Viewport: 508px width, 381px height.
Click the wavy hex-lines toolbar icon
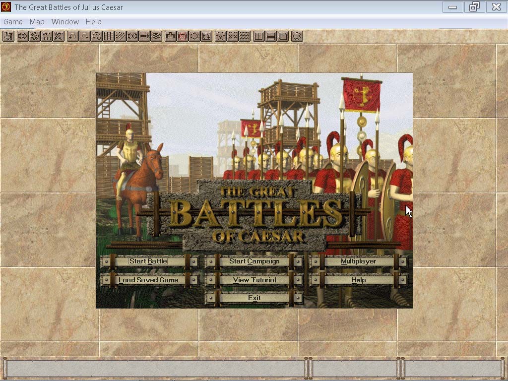click(x=109, y=36)
